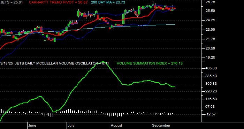
Task: Select the 26.75 price axis value
Action: (210, 2)
